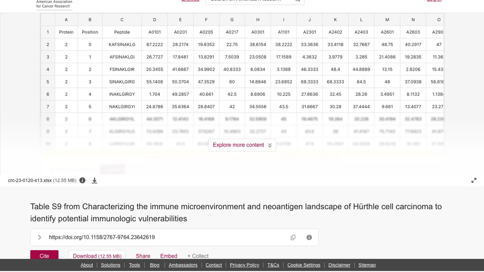Select the AFSINAKLGI peptide cell

click(x=122, y=57)
